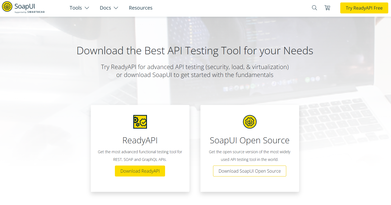
Task: Click Try ReadyAPI Free button
Action: [x=364, y=8]
